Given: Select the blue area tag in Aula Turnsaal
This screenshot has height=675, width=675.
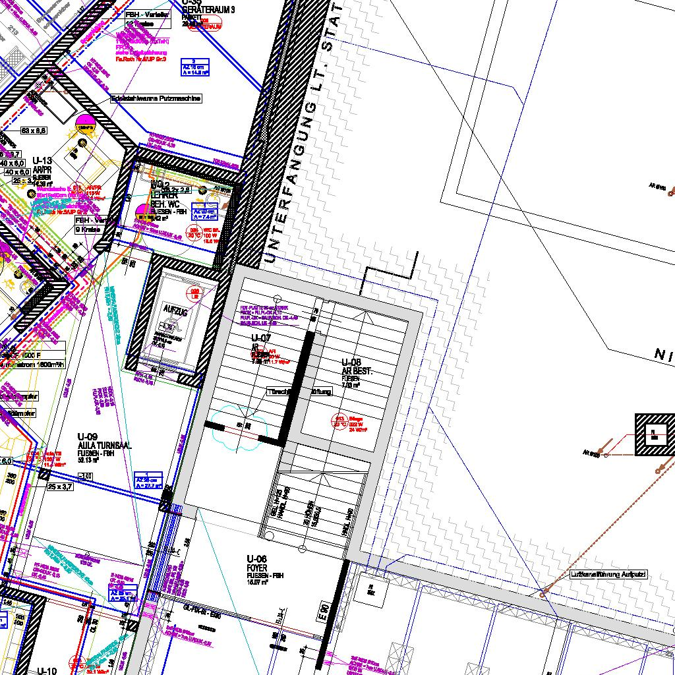Looking at the screenshot, I should point(148,481).
